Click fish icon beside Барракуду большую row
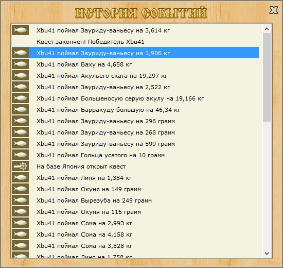Screen dimensions: 283x268 [20, 109]
